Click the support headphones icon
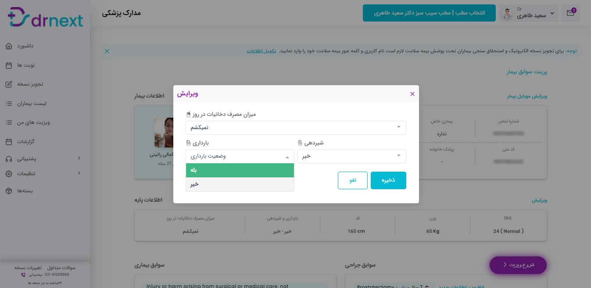 click(9, 158)
